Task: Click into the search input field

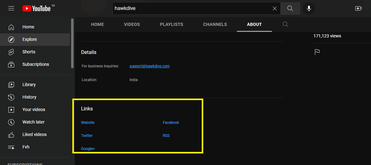Action: (190, 8)
